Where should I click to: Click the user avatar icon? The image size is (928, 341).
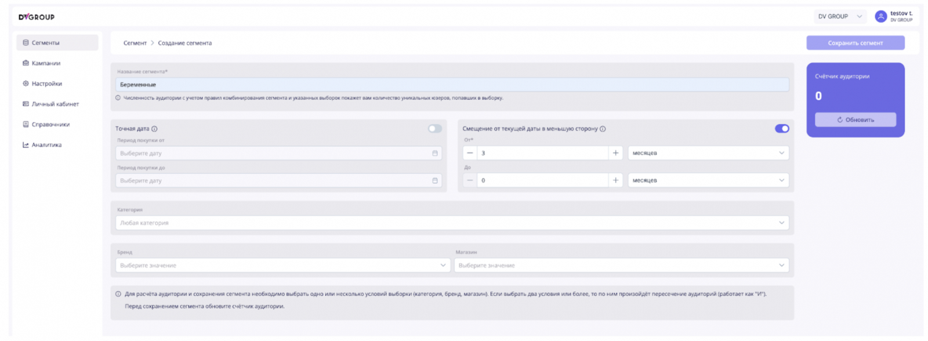tap(880, 17)
